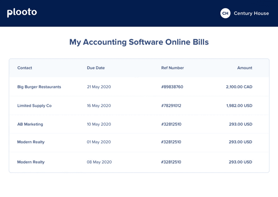Click the Plooto logo

pyautogui.click(x=22, y=12)
